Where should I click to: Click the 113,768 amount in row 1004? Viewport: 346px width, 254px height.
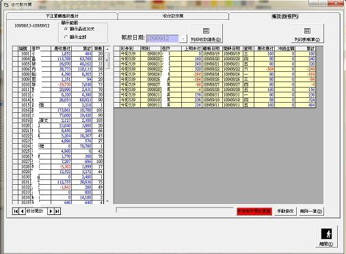[x=61, y=59]
